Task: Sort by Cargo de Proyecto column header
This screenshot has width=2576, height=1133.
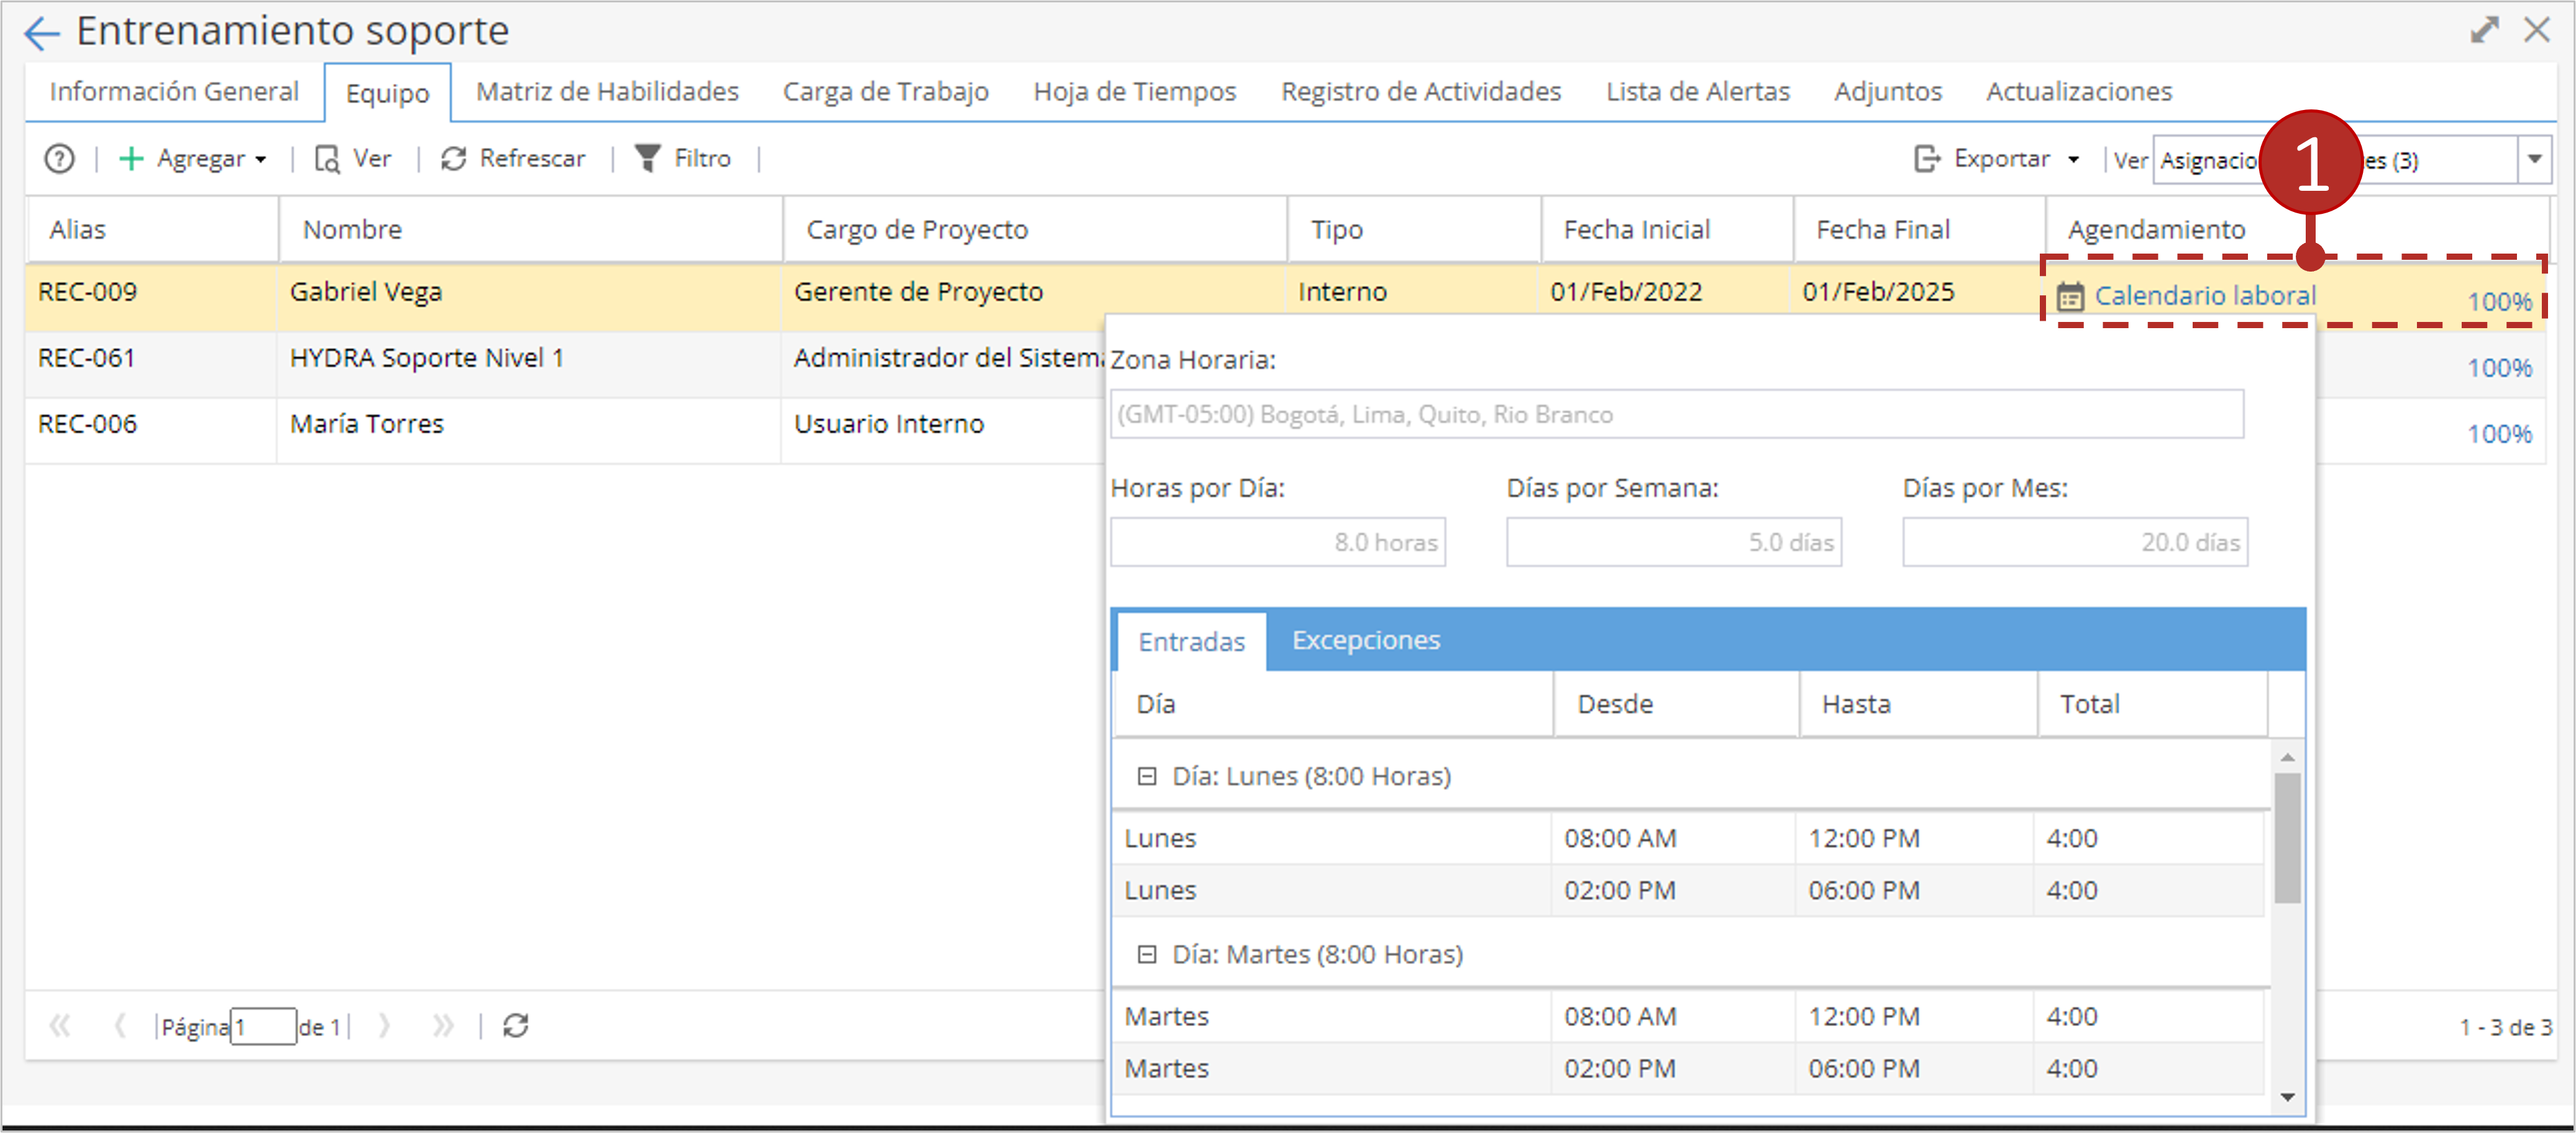Action: [1034, 229]
